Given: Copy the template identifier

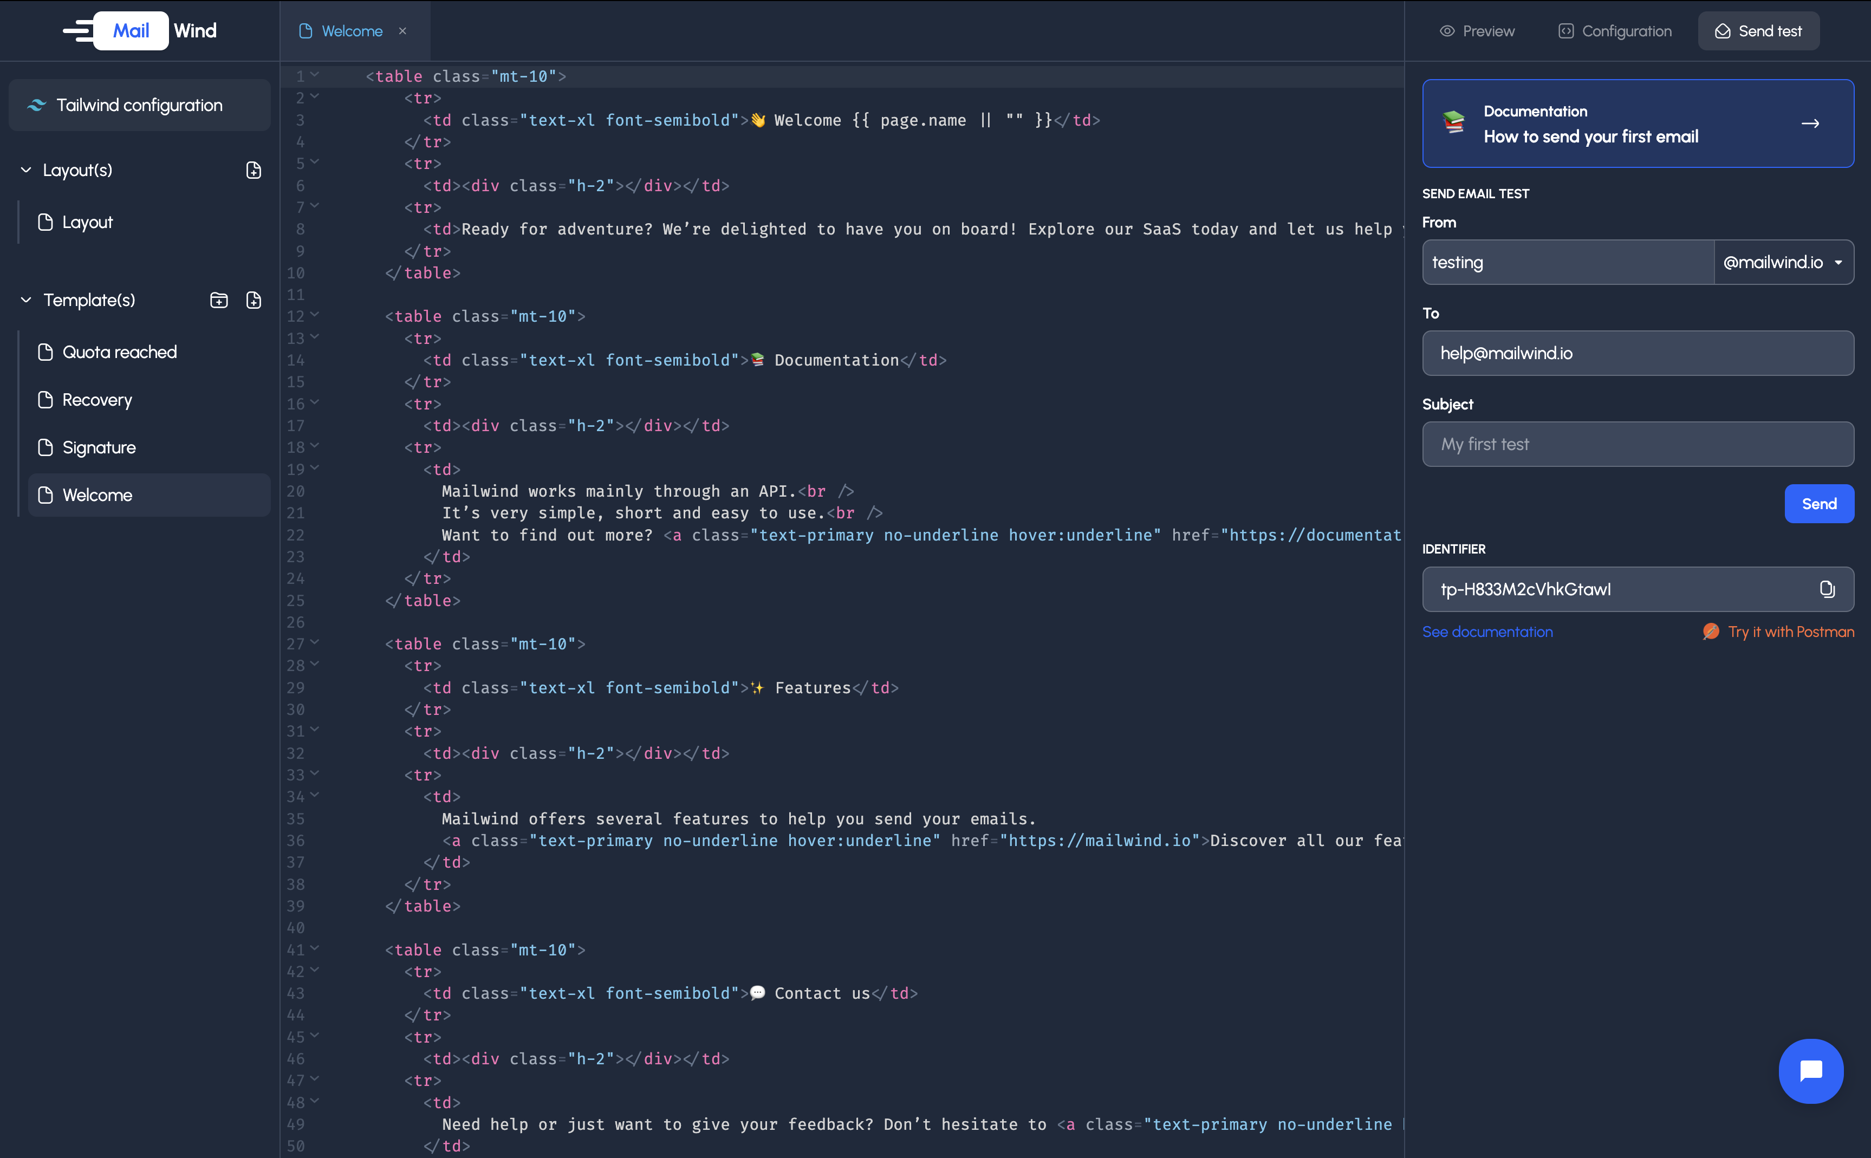Looking at the screenshot, I should point(1827,589).
